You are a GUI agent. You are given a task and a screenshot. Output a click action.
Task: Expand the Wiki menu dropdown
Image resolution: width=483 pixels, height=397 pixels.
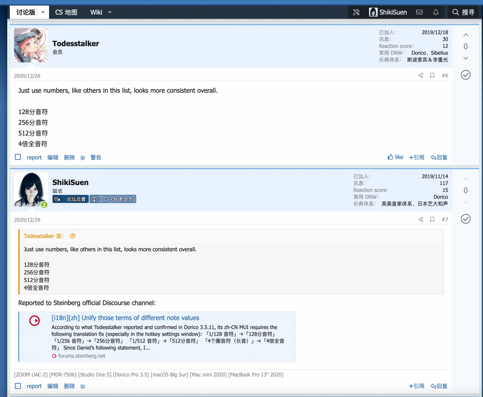[110, 12]
